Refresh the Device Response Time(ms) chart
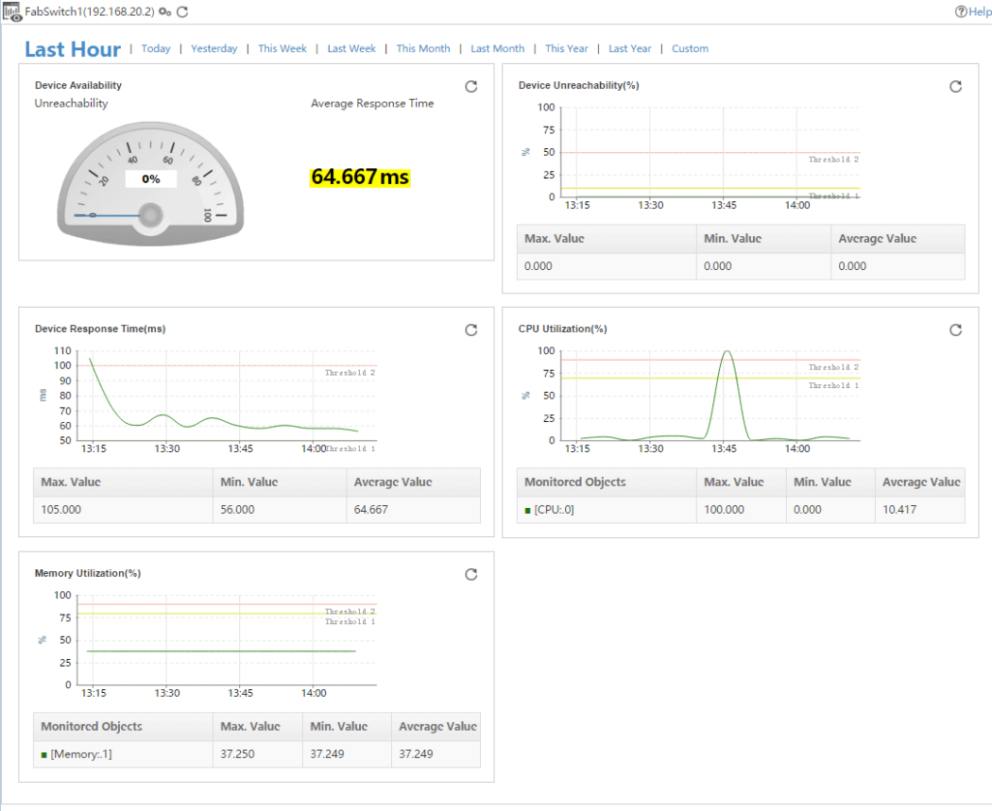 (x=471, y=329)
